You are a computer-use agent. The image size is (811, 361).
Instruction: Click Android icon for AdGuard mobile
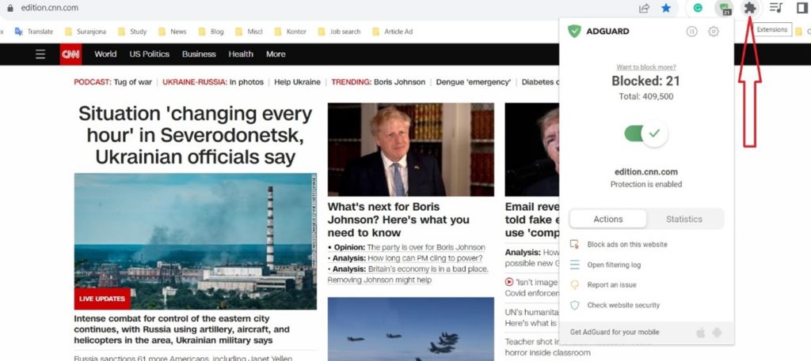tap(717, 332)
